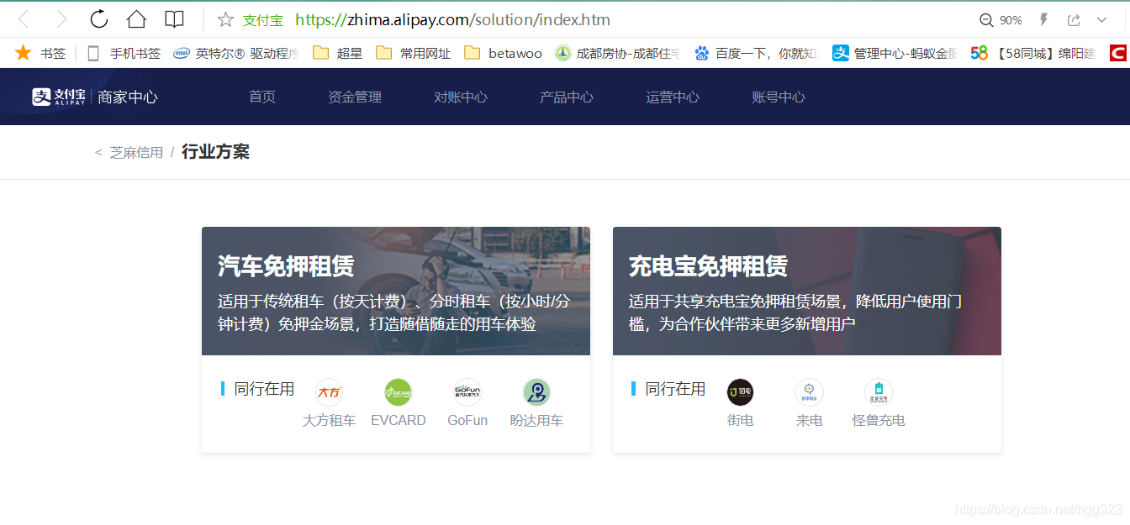Open the 资金管理 menu item
1130x525 pixels.
pyautogui.click(x=355, y=97)
